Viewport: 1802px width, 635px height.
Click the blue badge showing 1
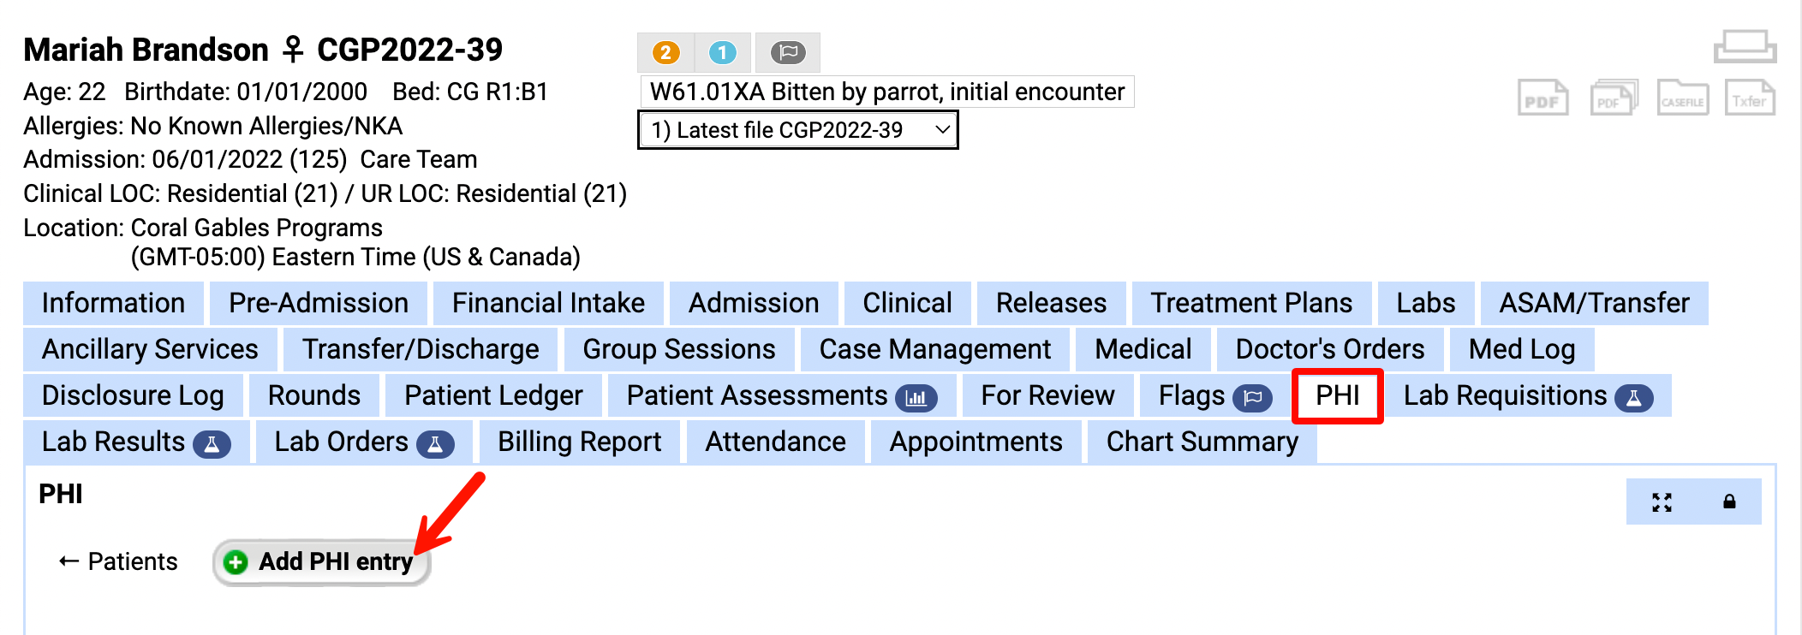[x=722, y=53]
